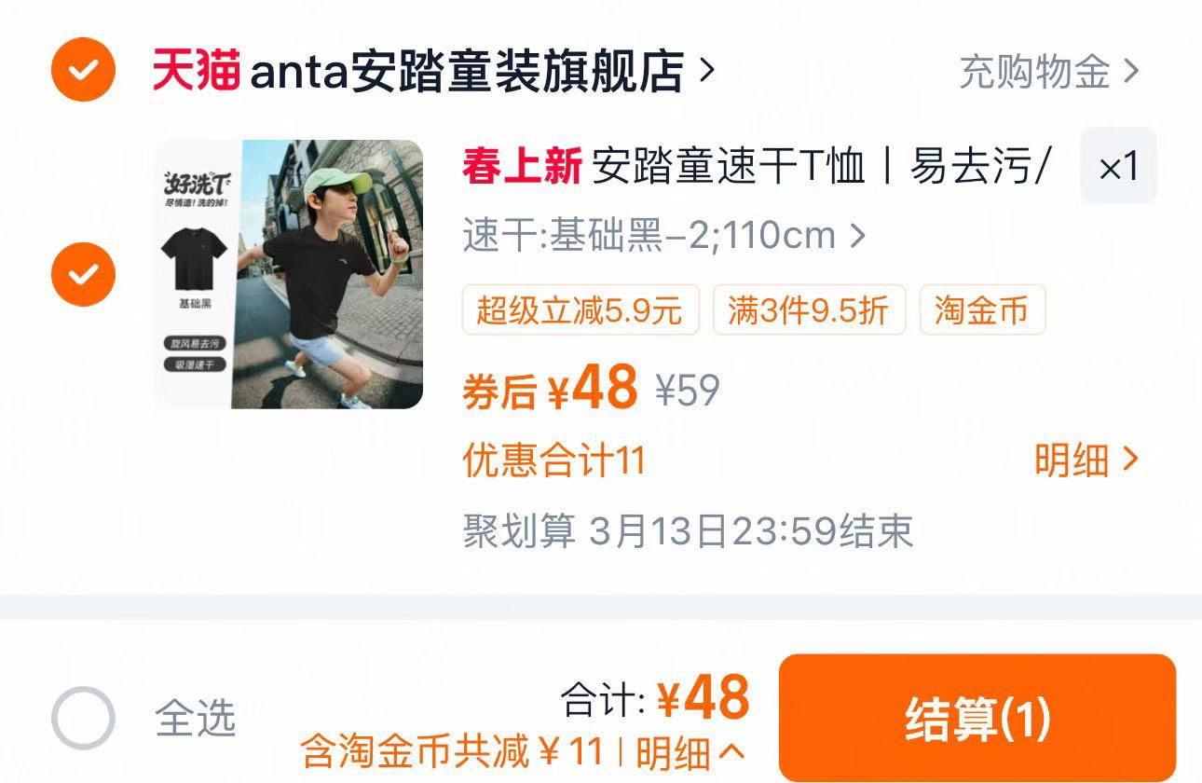
Task: Expand item discount 明细 with right arrow
Action: point(1086,460)
